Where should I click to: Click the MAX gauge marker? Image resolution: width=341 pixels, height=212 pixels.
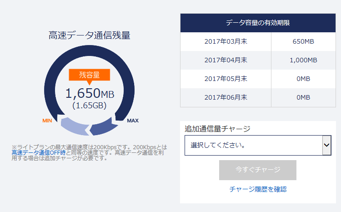[133, 121]
